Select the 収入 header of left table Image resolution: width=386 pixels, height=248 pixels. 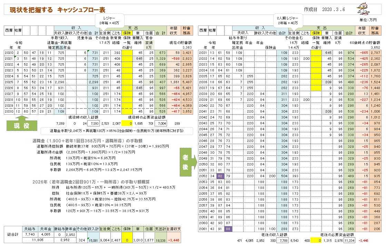tap(76, 28)
